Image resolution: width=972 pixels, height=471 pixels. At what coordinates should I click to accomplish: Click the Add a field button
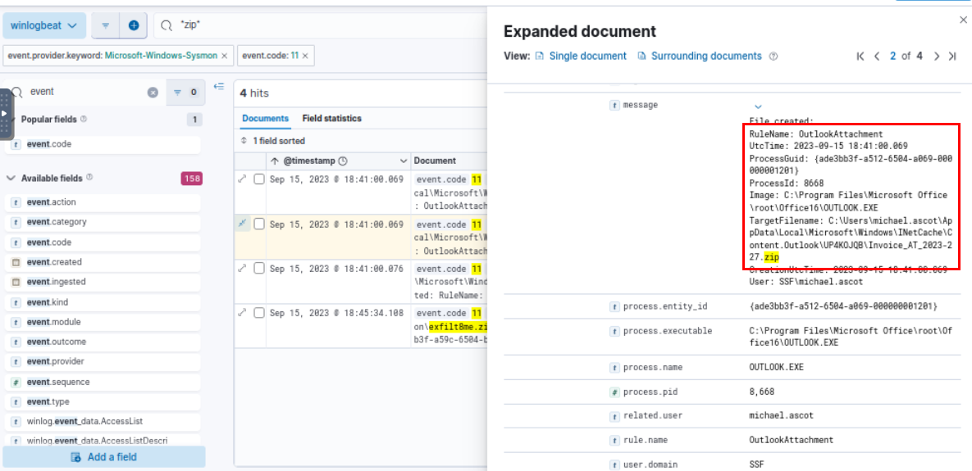click(x=104, y=457)
